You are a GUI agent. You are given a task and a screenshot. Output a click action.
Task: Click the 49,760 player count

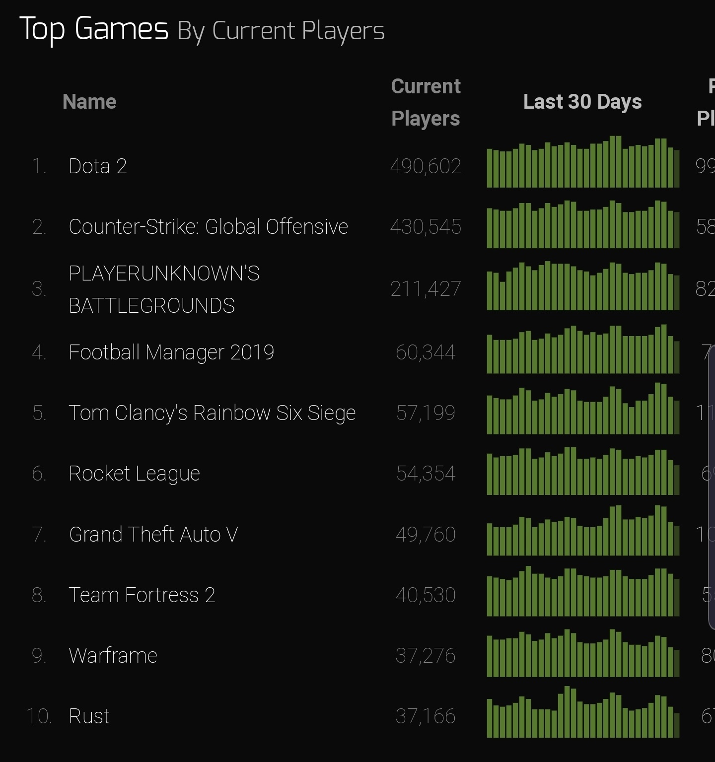click(426, 535)
